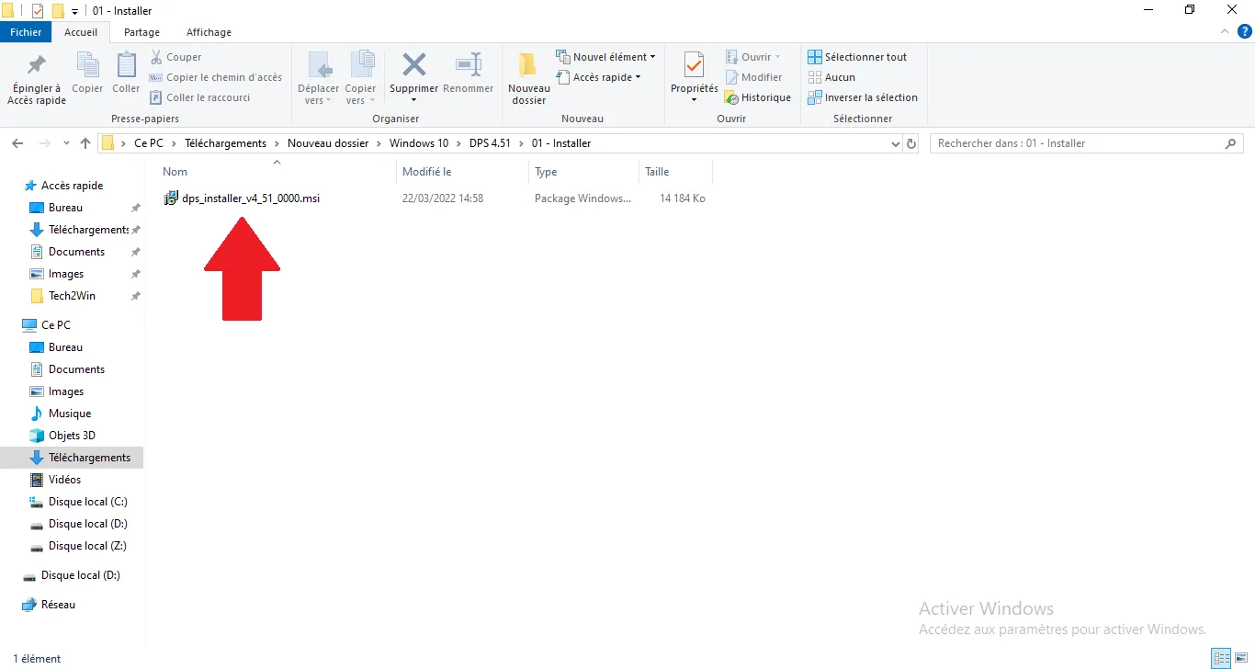Open Propriétés from the ribbon
The image size is (1255, 669).
[694, 65]
